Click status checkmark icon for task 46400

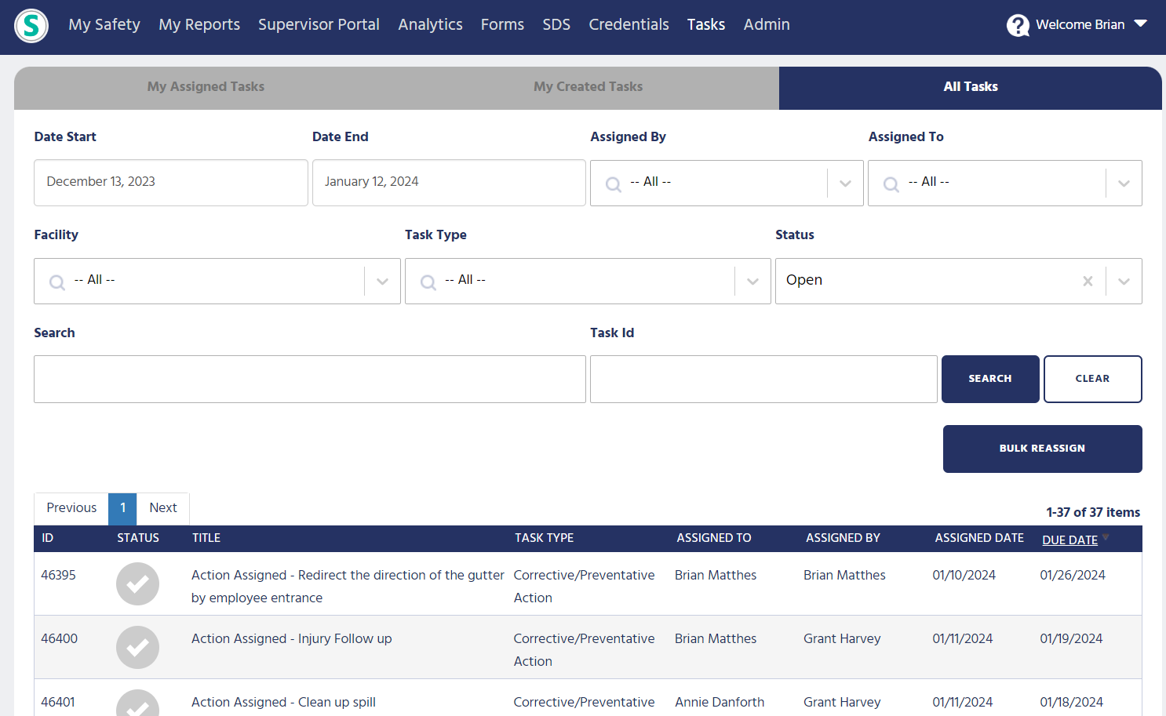(x=137, y=648)
